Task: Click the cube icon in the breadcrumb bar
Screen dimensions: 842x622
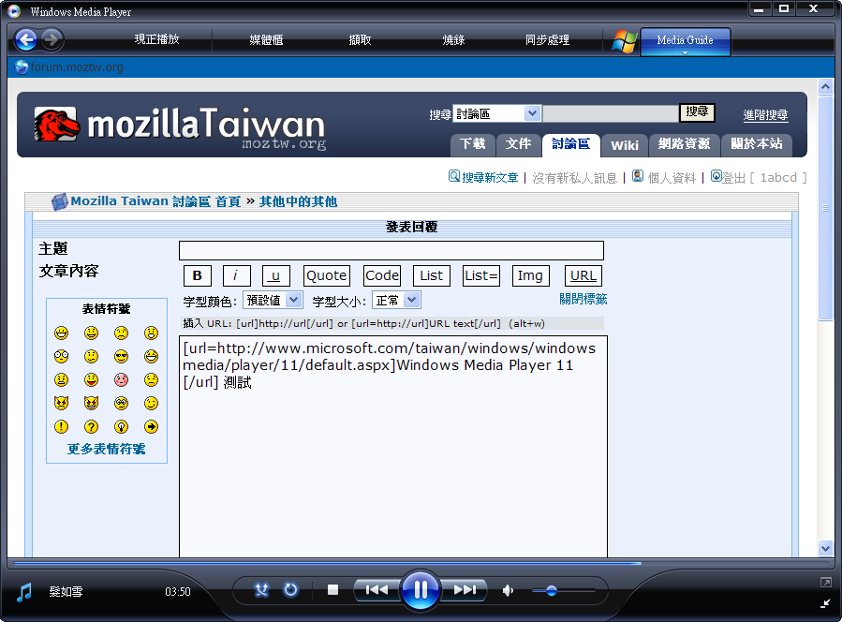Action: tap(59, 202)
